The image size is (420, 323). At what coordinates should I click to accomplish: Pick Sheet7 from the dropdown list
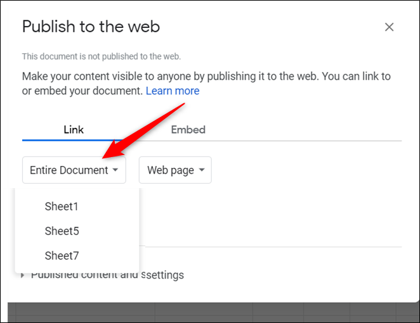62,256
